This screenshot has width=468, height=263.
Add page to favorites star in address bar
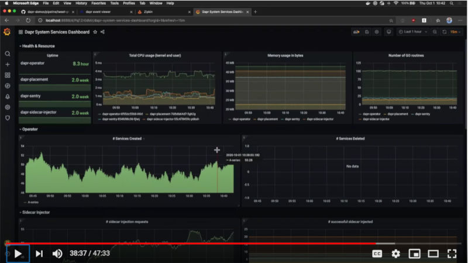coord(391,20)
